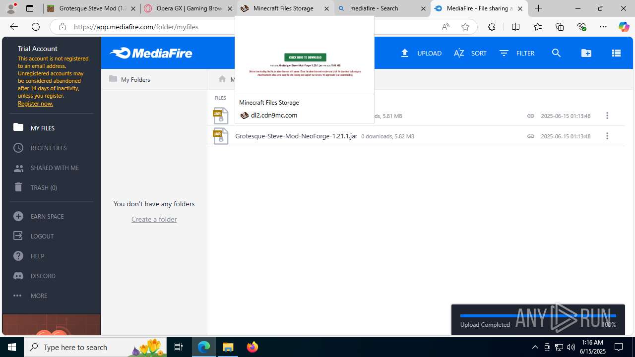Open options menu for NeoForge jar file
635x357 pixels.
pyautogui.click(x=607, y=136)
